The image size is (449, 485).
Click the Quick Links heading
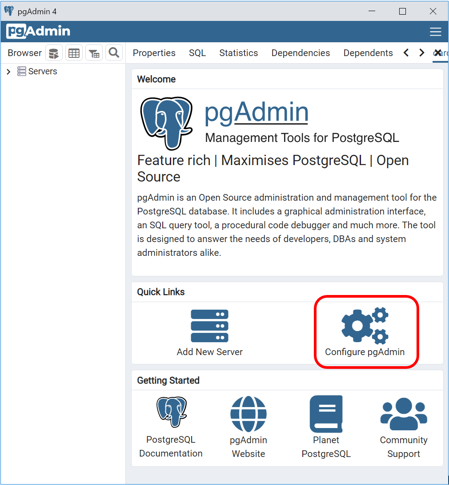point(160,292)
